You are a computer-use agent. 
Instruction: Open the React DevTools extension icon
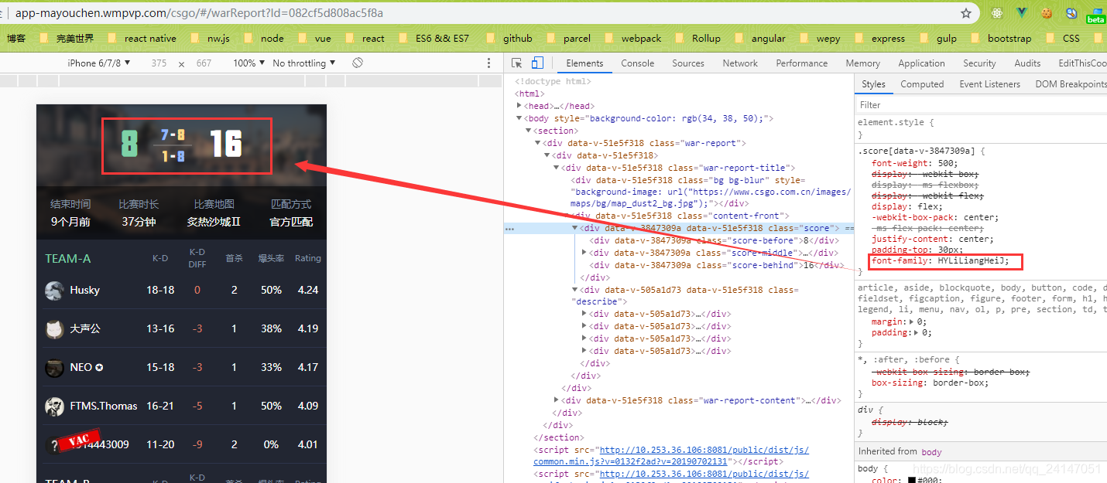click(x=998, y=13)
